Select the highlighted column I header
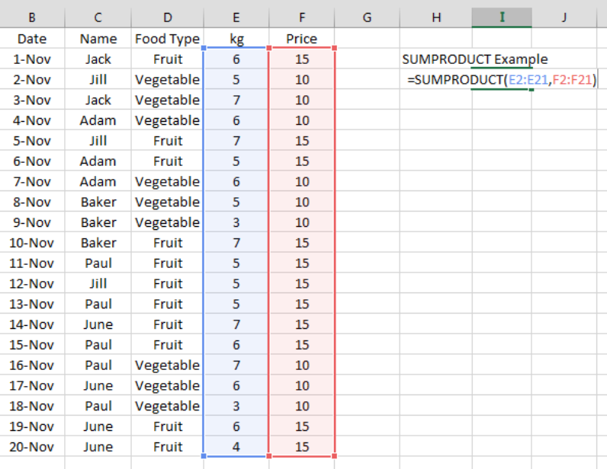Screen dimensions: 607x469 pyautogui.click(x=502, y=18)
